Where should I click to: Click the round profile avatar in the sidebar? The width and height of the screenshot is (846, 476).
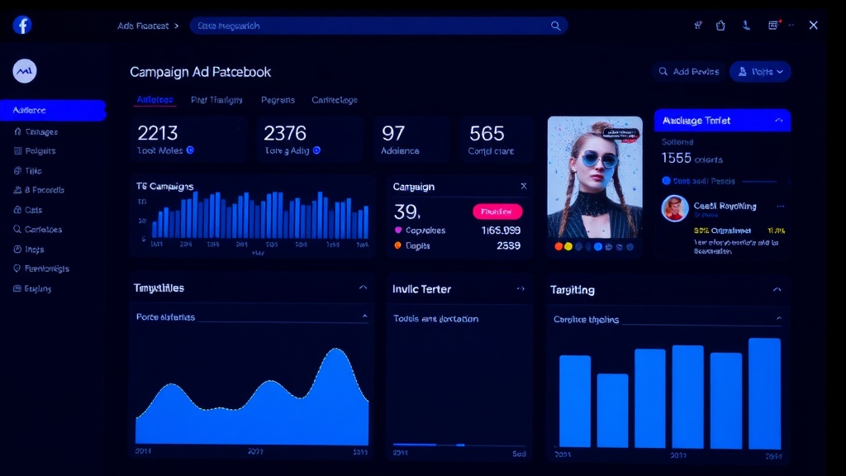pos(24,71)
